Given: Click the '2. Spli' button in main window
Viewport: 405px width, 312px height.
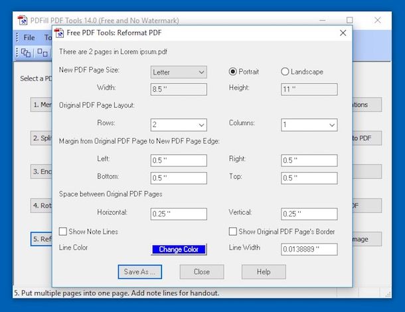Looking at the screenshot, I should pyautogui.click(x=41, y=138).
